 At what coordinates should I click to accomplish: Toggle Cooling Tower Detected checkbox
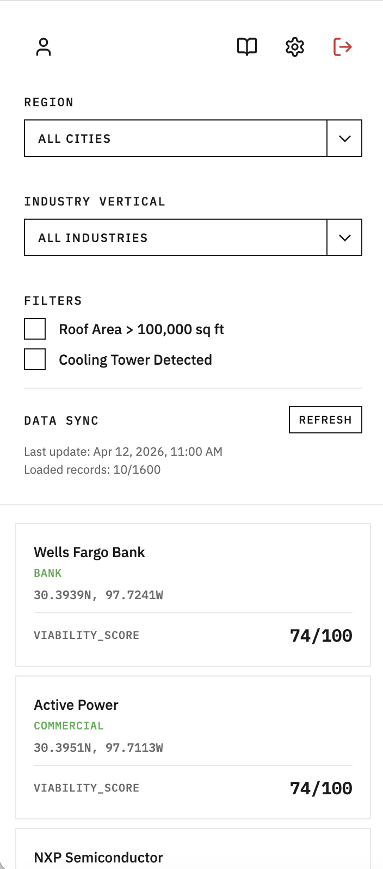tap(35, 360)
